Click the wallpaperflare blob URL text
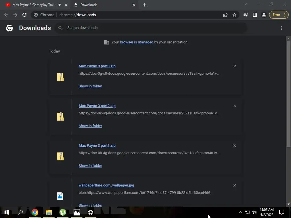The width and height of the screenshot is (291, 218). tap(144, 193)
